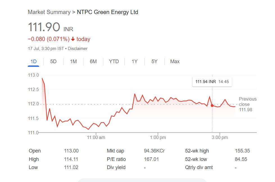Click the Previous close 111.98 label
Screen dimensions: 275x182
(x=247, y=104)
